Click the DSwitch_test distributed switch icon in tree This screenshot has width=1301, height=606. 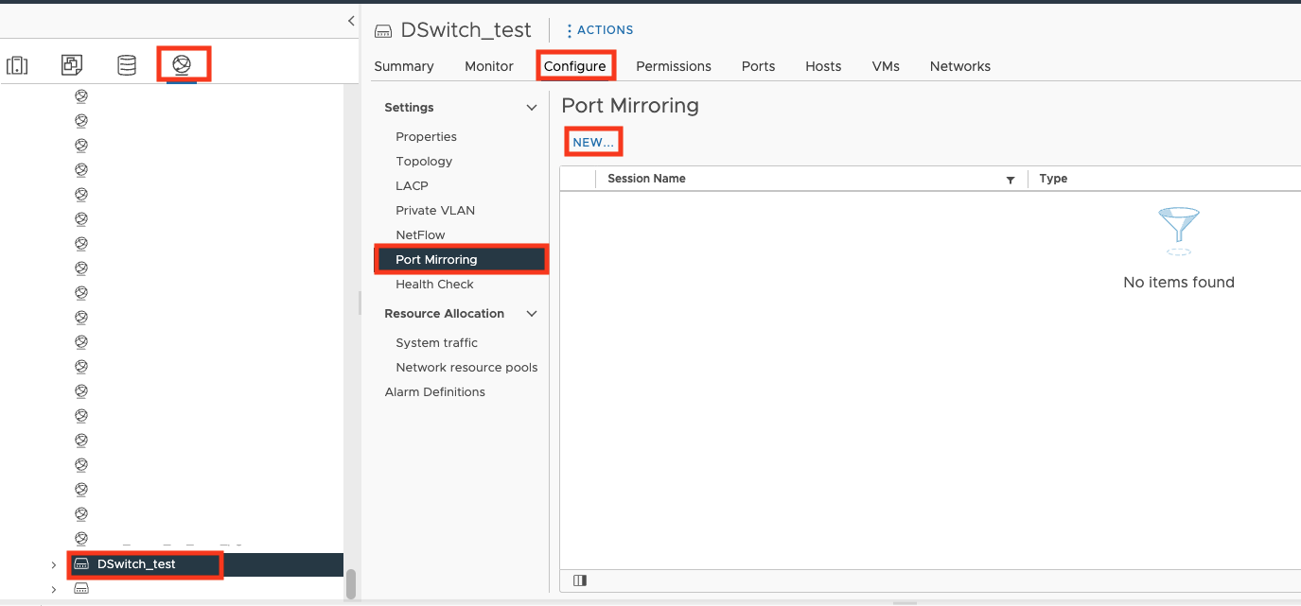(81, 564)
